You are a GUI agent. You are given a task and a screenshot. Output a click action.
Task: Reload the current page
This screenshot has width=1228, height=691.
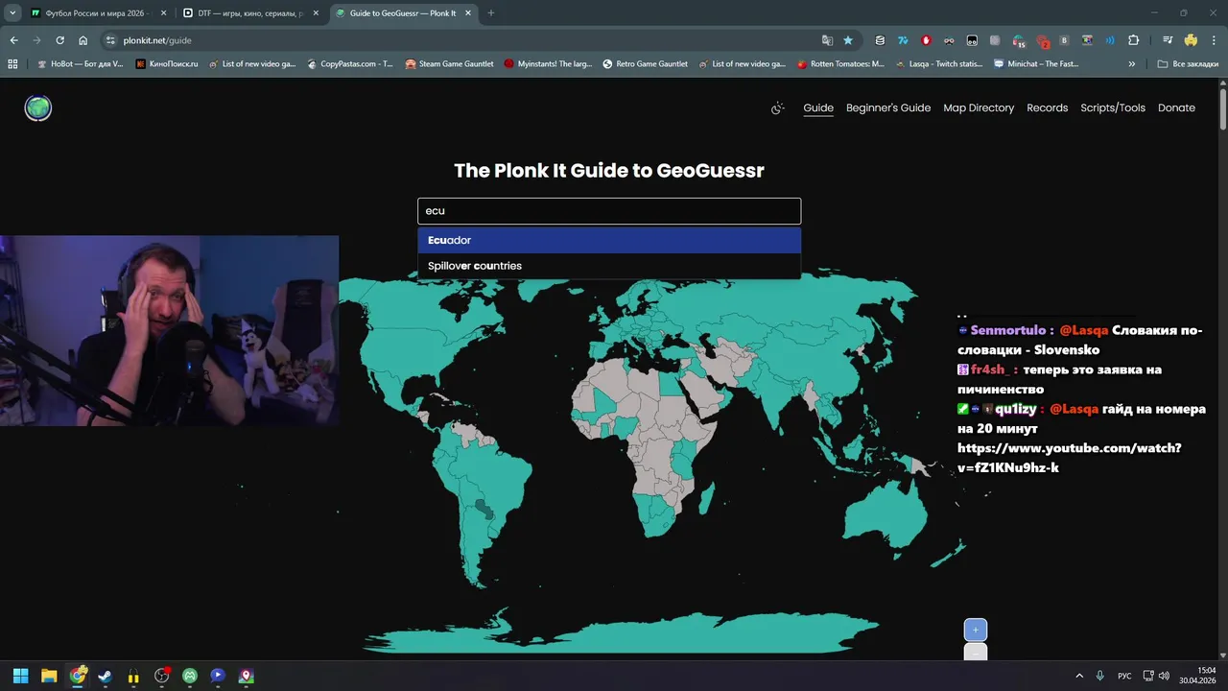tap(59, 40)
